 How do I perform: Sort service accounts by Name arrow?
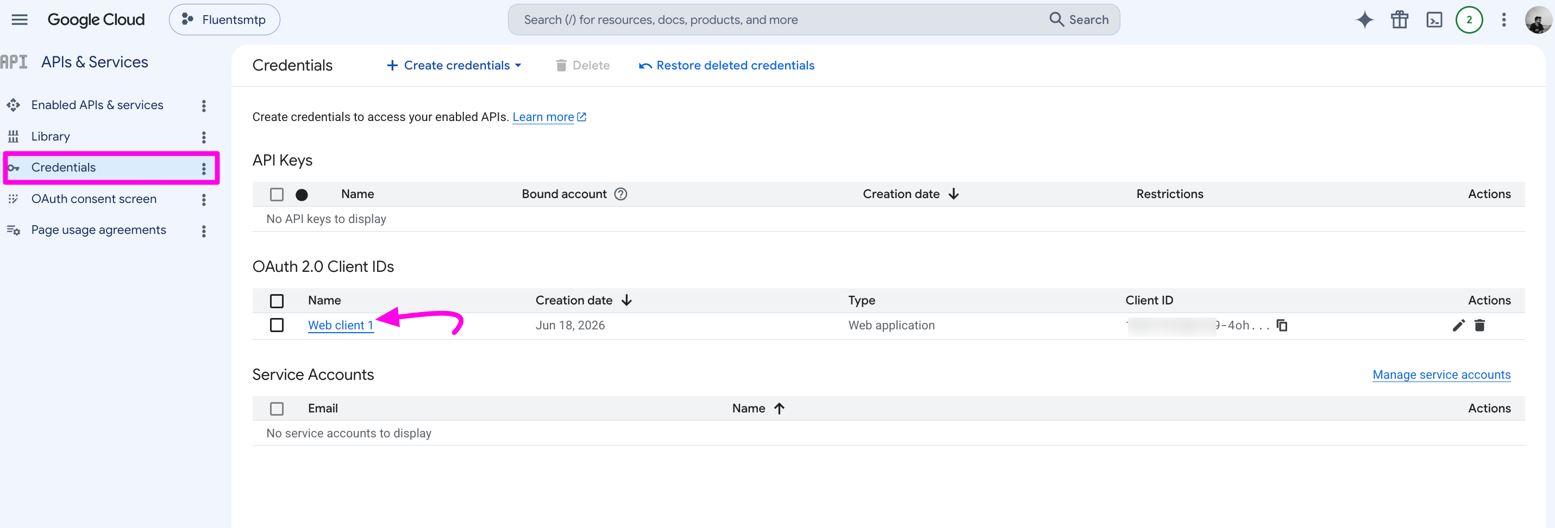pyautogui.click(x=779, y=409)
